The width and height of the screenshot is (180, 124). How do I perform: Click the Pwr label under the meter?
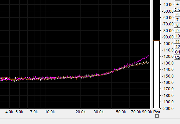[157, 112]
